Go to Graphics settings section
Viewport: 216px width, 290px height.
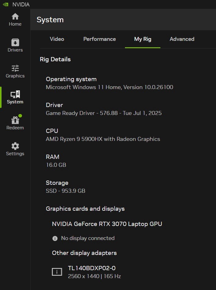click(15, 71)
